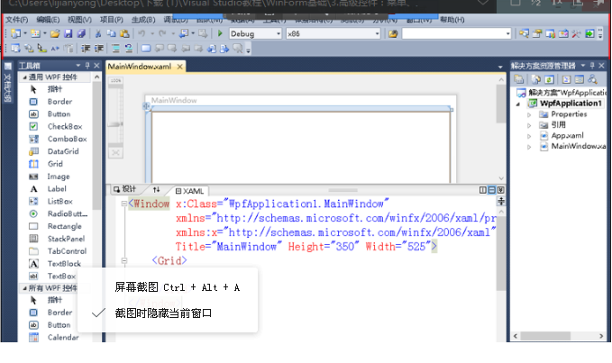Open the Edit (编辑) menu
Viewport: 612px width, 363px height.
[48, 20]
